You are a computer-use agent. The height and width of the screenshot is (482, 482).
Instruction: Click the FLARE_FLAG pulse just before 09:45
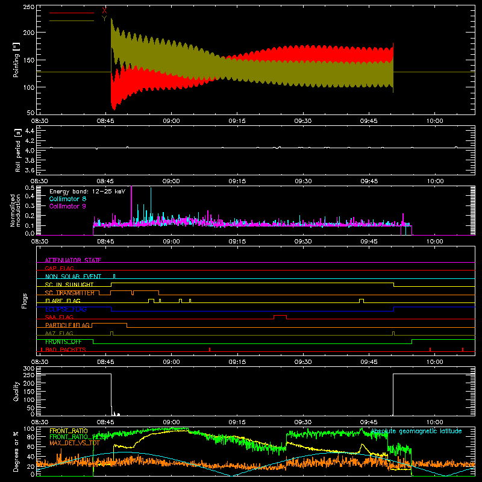361,299
